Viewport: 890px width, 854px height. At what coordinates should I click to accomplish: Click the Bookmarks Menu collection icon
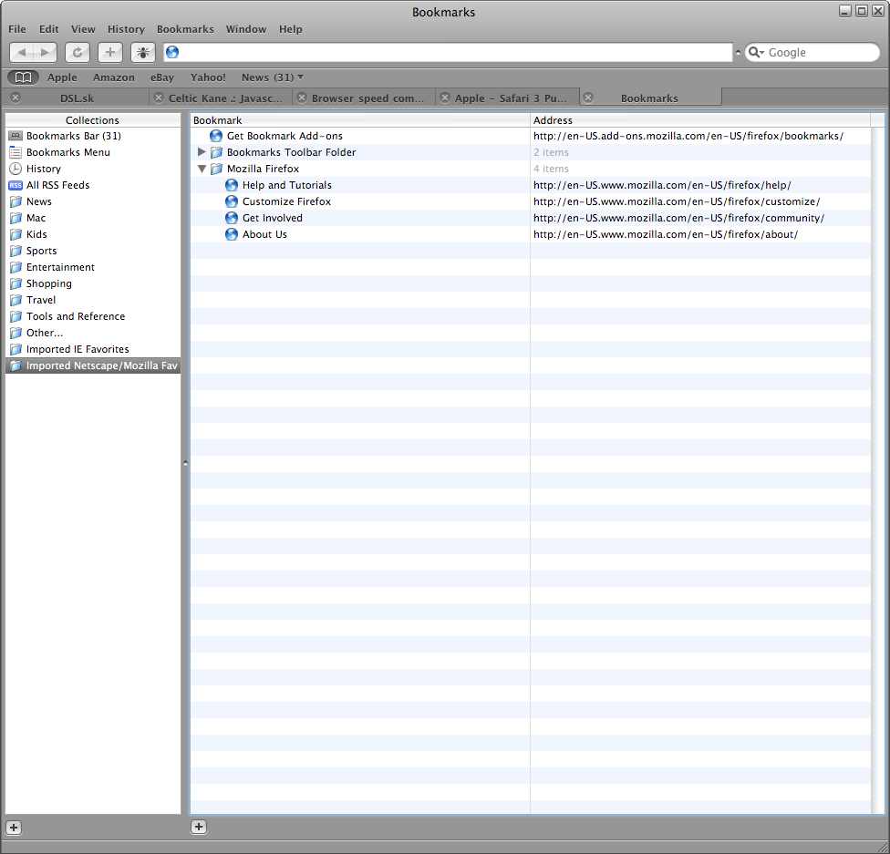coord(16,152)
